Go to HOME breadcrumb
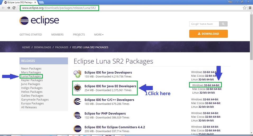Image resolution: width=253 pixels, height=136 pixels. pos(26,47)
